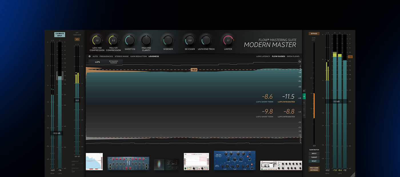Screen dimensions: 400x177
Task: Open the dark stereo imager plugin thumbnail
Action: (x=166, y=164)
